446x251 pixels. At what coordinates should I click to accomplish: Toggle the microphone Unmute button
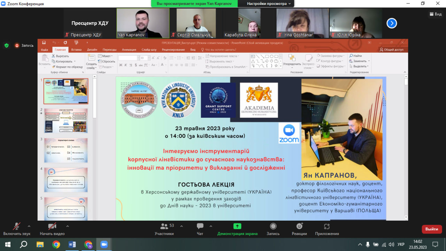click(x=17, y=226)
